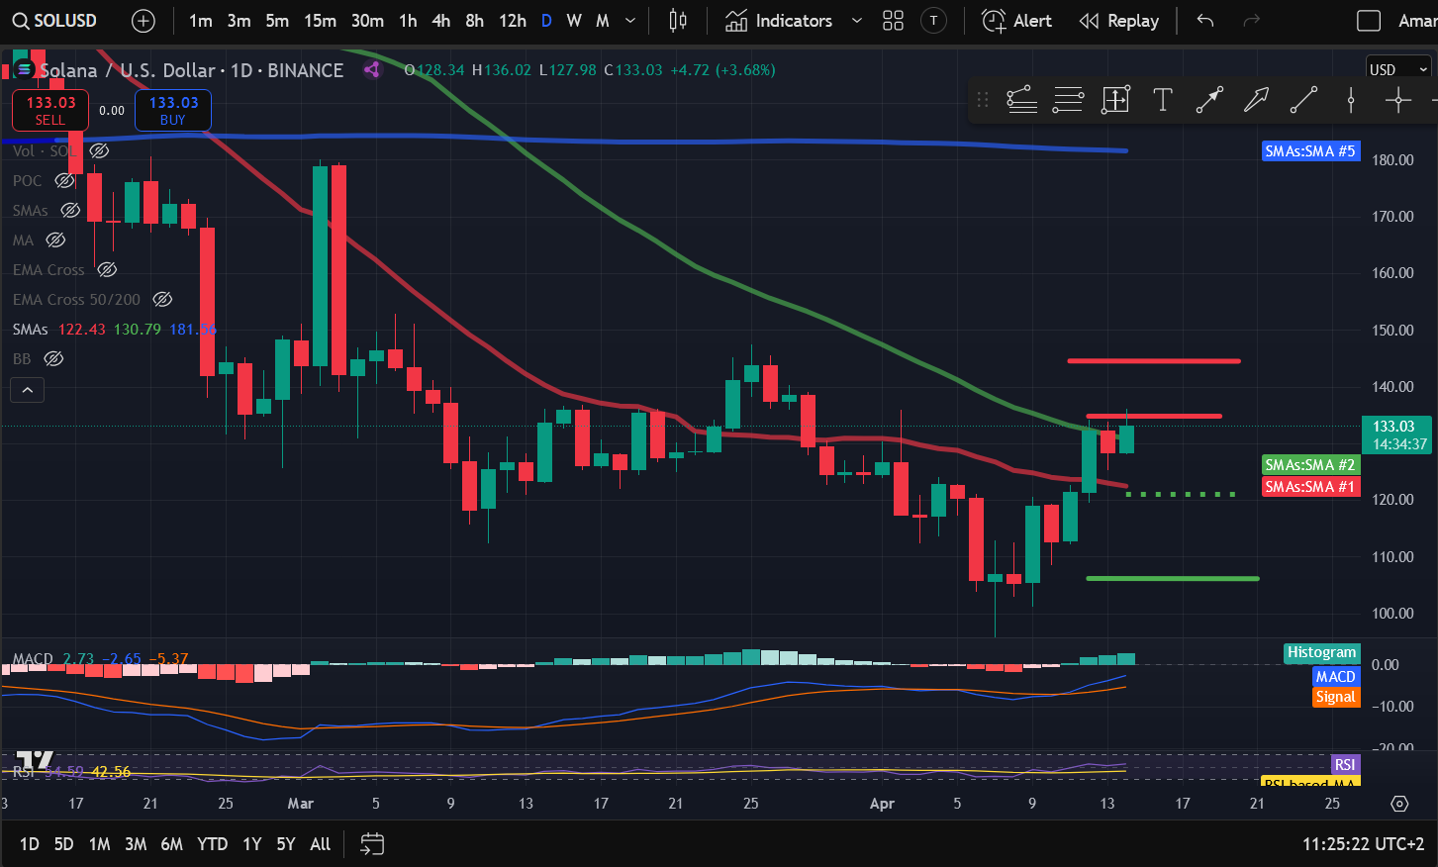The image size is (1438, 867).
Task: Select the Trend Line tool
Action: (x=1303, y=99)
